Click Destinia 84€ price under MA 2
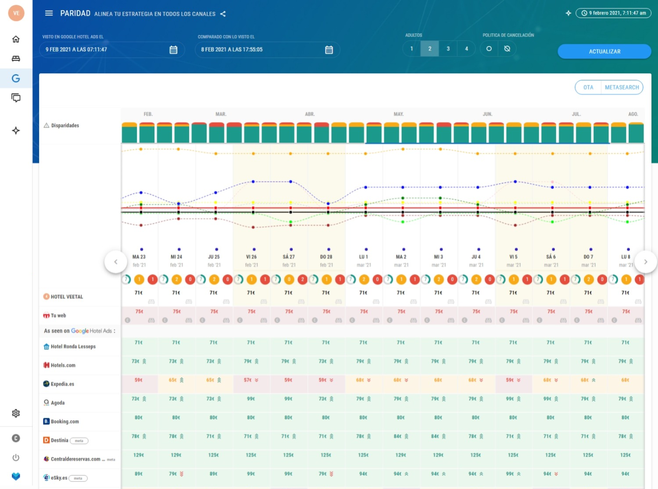 pyautogui.click(x=397, y=436)
